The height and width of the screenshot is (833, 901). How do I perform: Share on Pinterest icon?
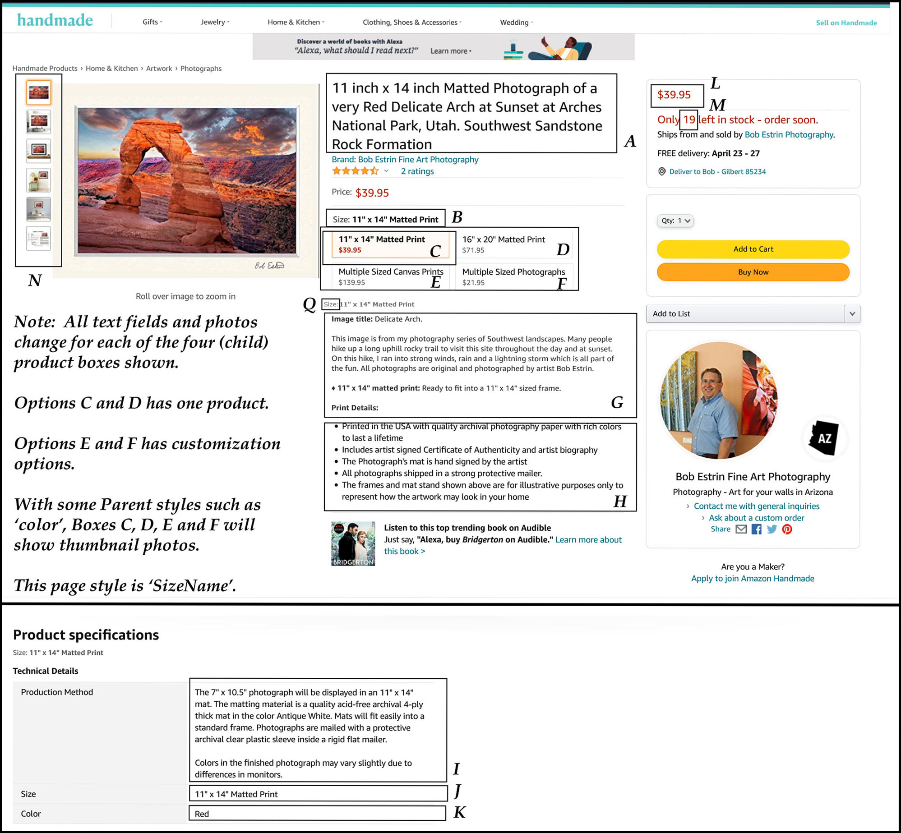pyautogui.click(x=787, y=529)
